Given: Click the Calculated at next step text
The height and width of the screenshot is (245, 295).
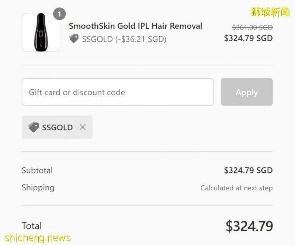Looking at the screenshot, I should pyautogui.click(x=236, y=188).
